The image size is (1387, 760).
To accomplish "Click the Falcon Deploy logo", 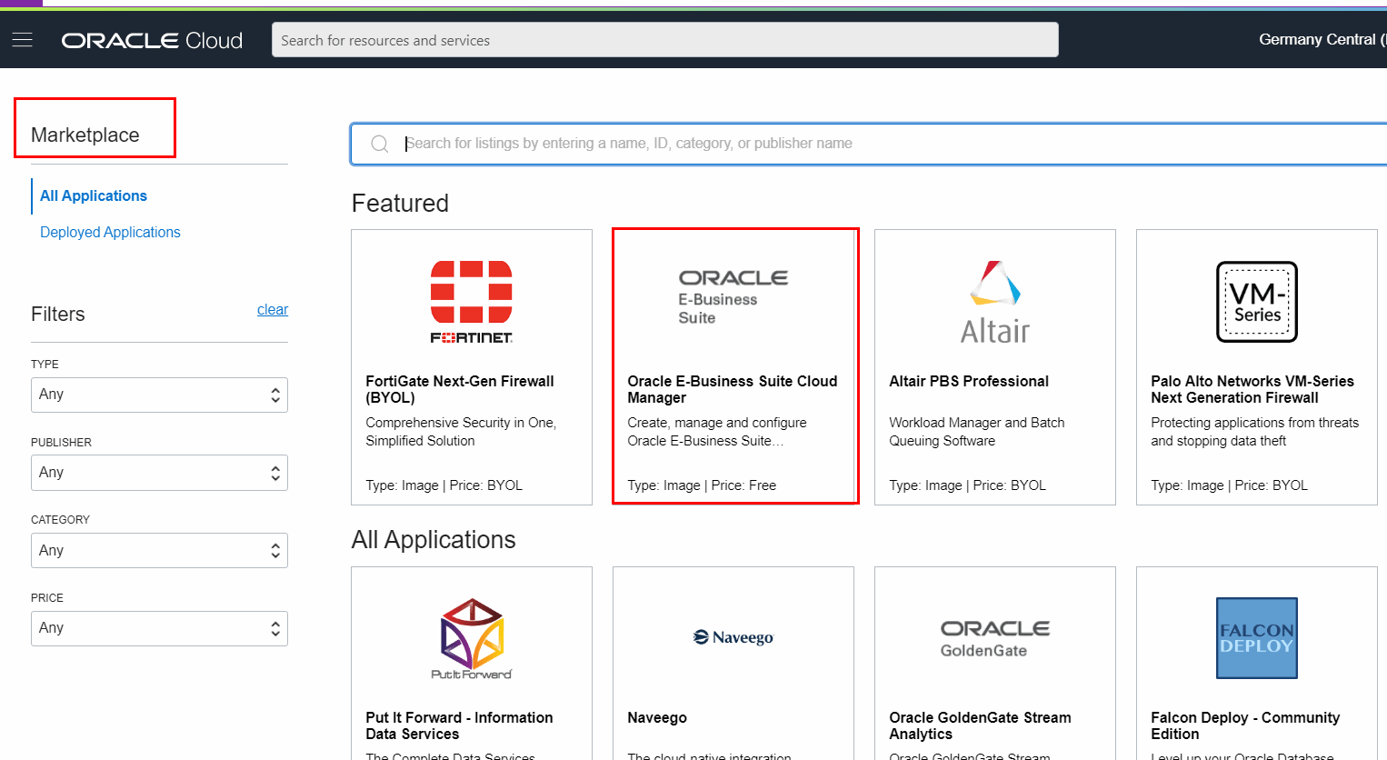I will tap(1256, 637).
